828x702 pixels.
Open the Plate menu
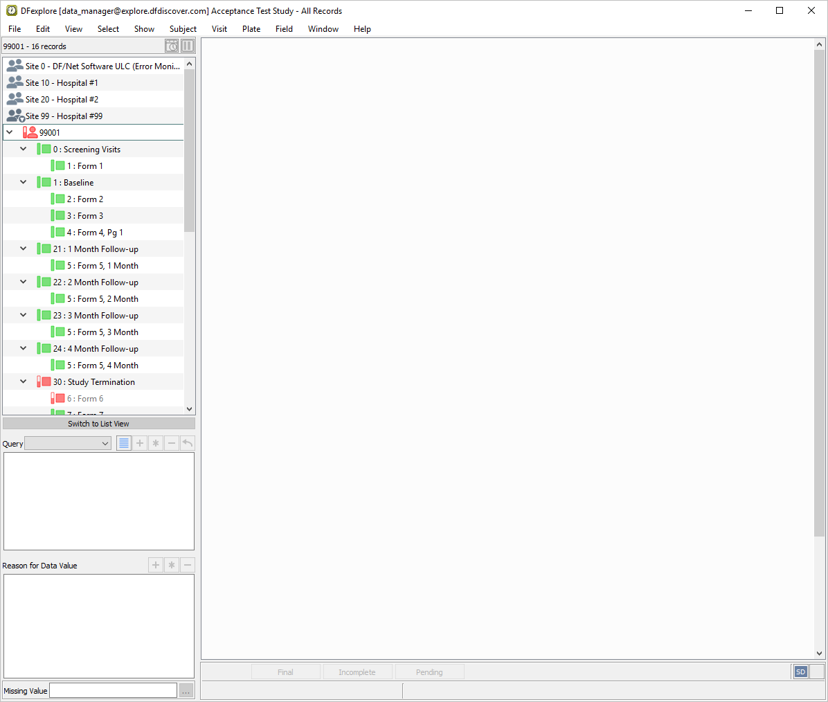click(x=251, y=29)
